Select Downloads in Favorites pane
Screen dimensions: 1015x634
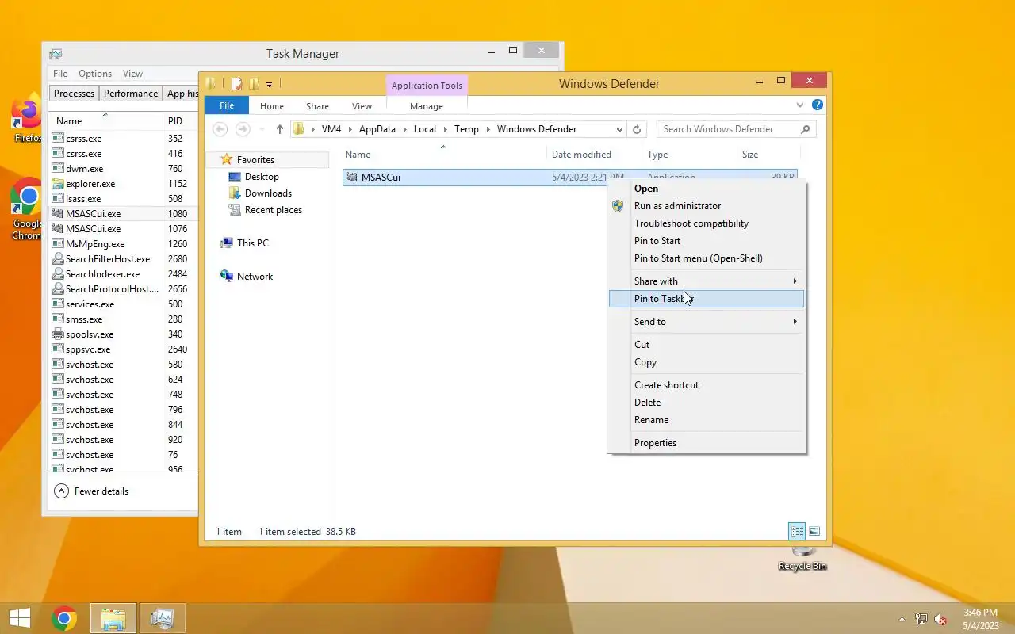(x=268, y=193)
